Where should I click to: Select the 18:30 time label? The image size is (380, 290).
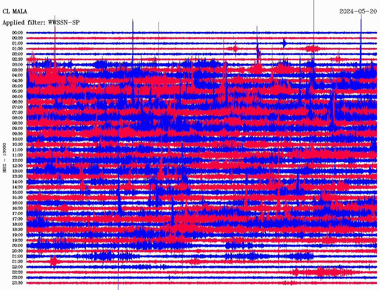(x=17, y=229)
